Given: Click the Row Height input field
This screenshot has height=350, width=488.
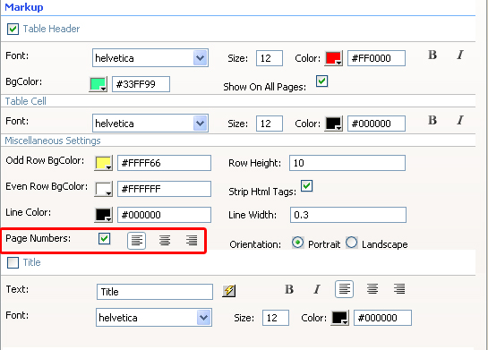Looking at the screenshot, I should pos(347,163).
